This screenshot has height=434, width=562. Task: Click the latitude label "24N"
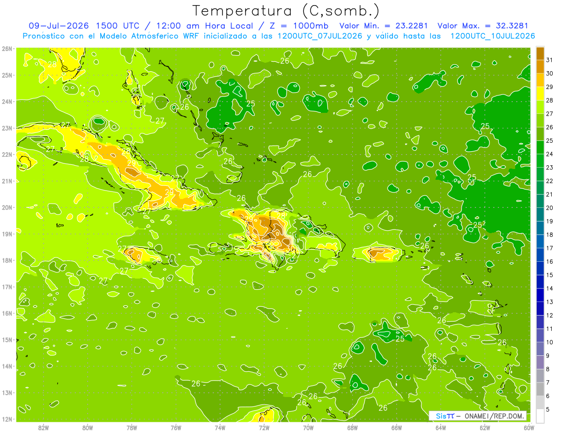tap(7, 102)
